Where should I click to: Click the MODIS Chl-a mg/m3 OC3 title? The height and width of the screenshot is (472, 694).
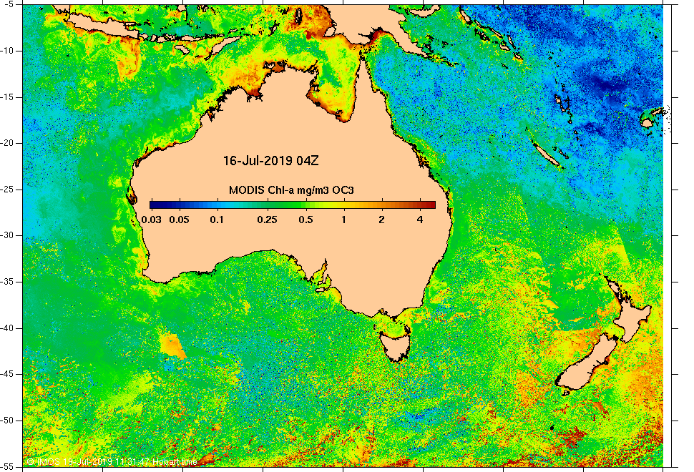[x=291, y=190]
